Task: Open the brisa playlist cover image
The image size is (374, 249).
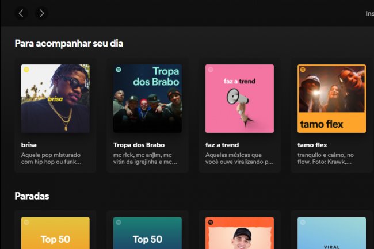Action: pyautogui.click(x=55, y=98)
